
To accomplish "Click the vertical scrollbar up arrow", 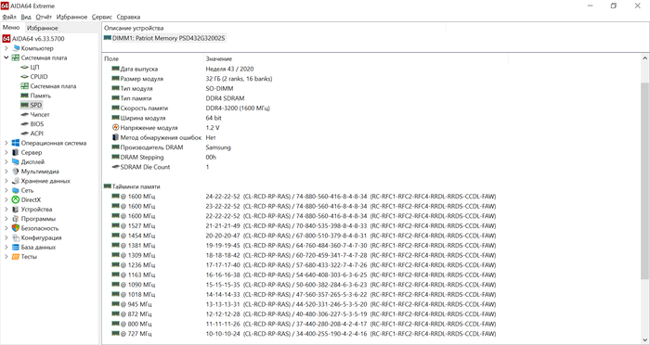I will 644,58.
